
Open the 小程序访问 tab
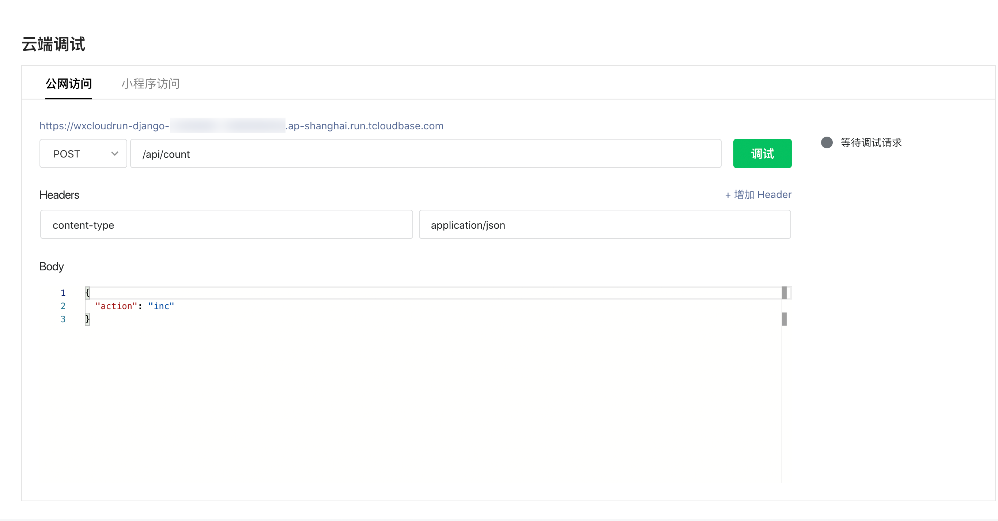[x=150, y=84]
